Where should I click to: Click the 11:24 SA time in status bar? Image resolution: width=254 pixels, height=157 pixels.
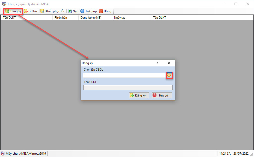coord(225,154)
